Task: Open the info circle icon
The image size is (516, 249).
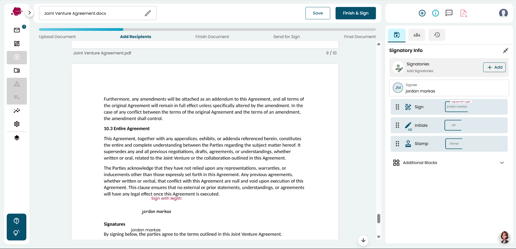Action: pos(436,13)
